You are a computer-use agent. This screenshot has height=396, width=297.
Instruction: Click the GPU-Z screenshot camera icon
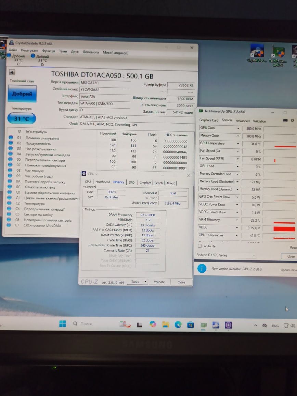(x=285, y=121)
